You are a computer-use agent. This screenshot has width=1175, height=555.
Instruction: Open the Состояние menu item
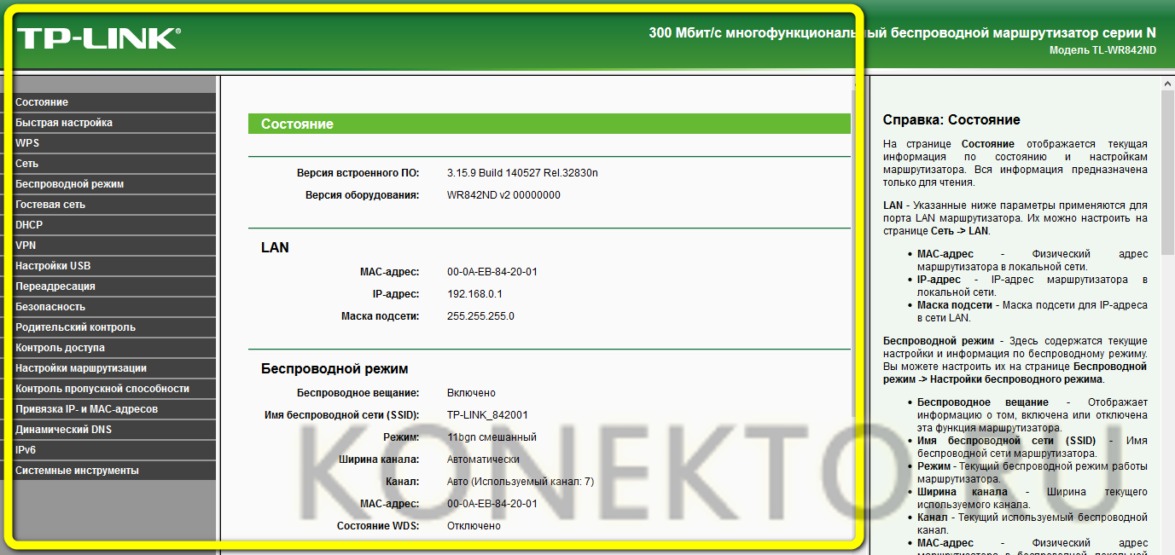click(108, 102)
